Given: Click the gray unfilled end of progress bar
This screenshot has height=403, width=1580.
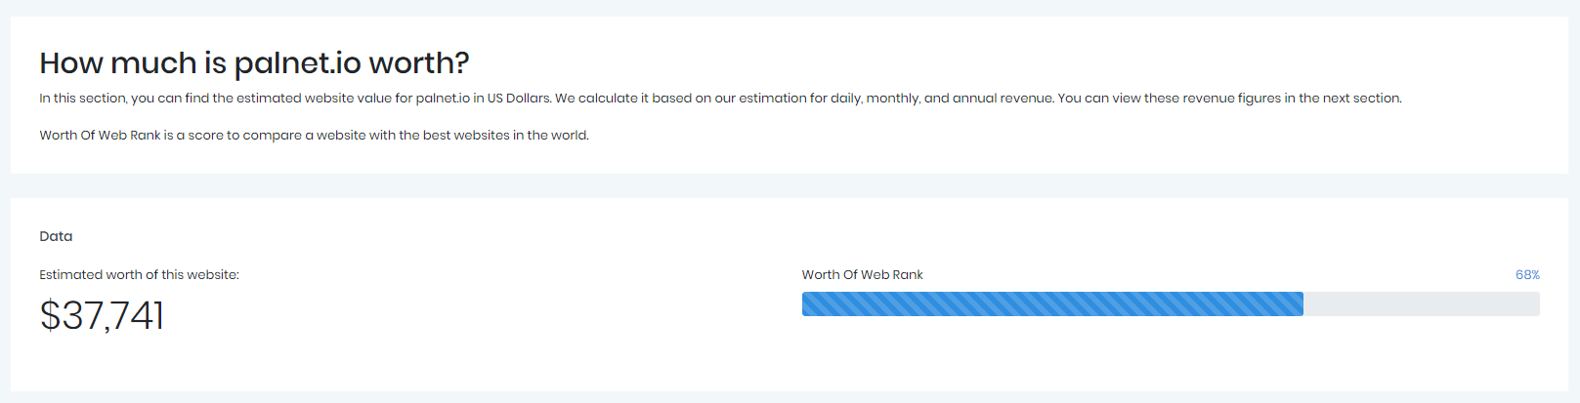Looking at the screenshot, I should [1422, 303].
